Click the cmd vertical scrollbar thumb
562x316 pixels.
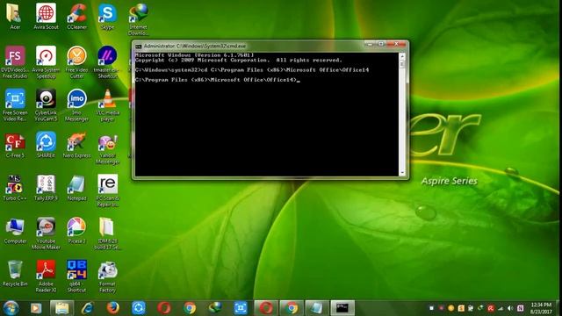click(402, 64)
